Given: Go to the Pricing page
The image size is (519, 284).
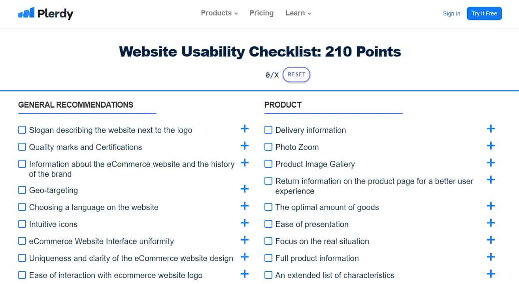Looking at the screenshot, I should (262, 13).
